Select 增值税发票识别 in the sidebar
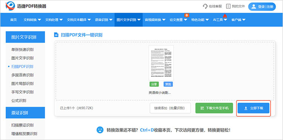The height and width of the screenshot is (140, 283). point(24,134)
